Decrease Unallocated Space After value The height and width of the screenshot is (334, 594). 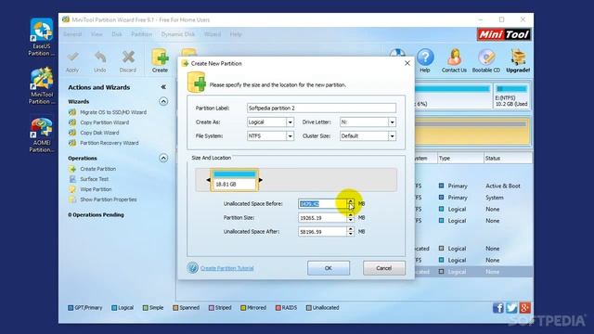tap(351, 234)
